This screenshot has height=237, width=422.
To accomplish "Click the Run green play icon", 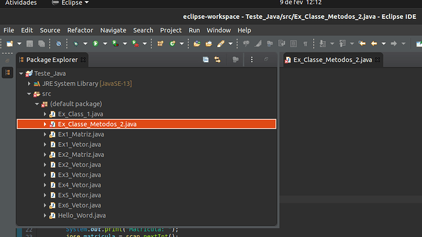I will 95,43.
